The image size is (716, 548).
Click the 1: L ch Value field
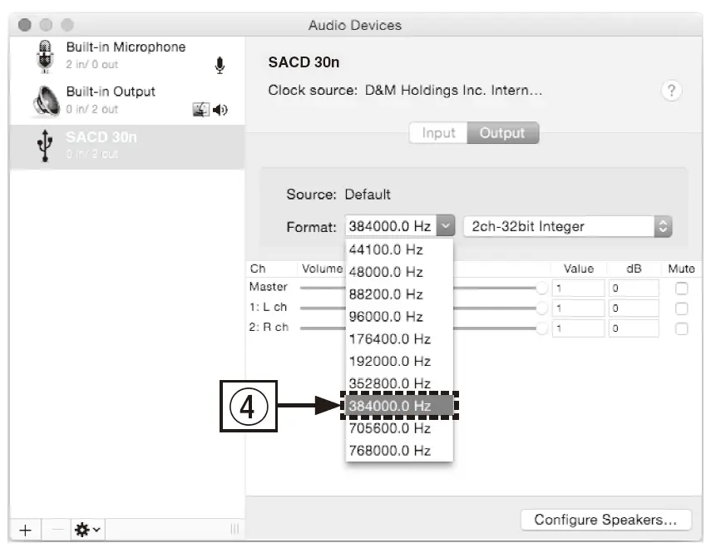coord(578,309)
